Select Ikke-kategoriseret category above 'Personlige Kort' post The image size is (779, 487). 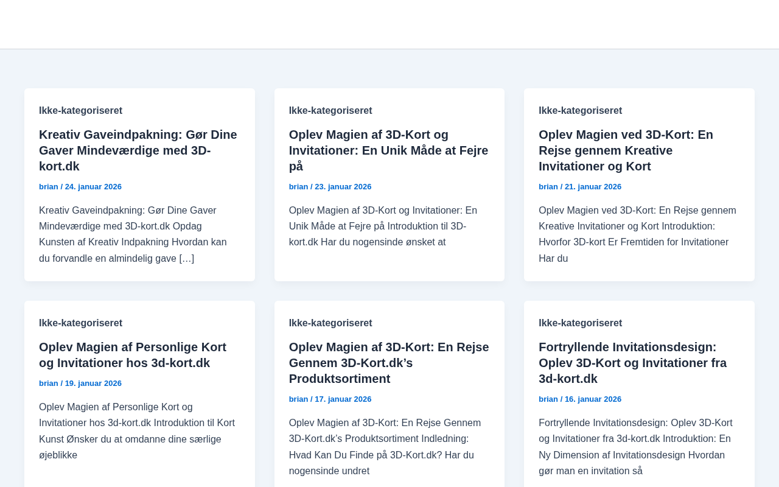(80, 323)
